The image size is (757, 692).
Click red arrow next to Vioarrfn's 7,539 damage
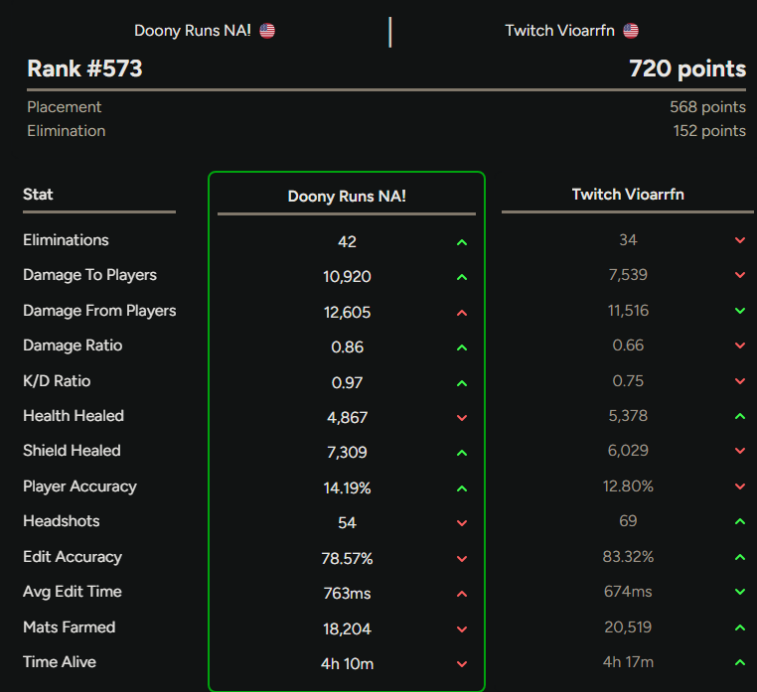pyautogui.click(x=740, y=275)
